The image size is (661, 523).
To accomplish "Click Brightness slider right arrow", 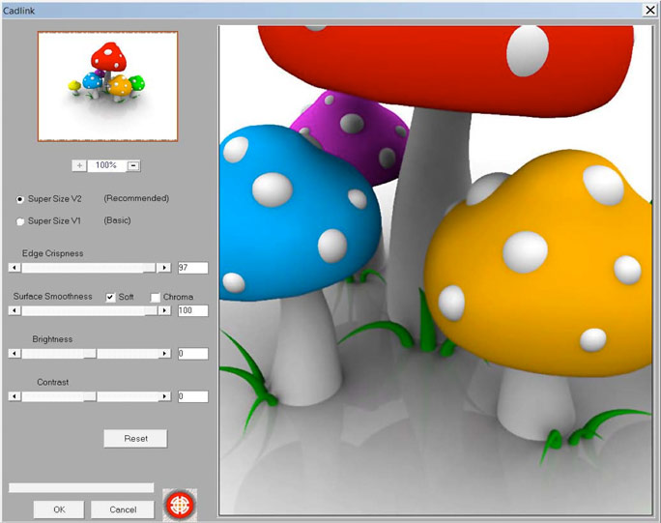I will pyautogui.click(x=164, y=354).
